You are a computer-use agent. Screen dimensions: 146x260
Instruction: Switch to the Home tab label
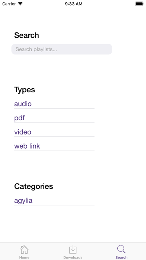click(x=24, y=257)
